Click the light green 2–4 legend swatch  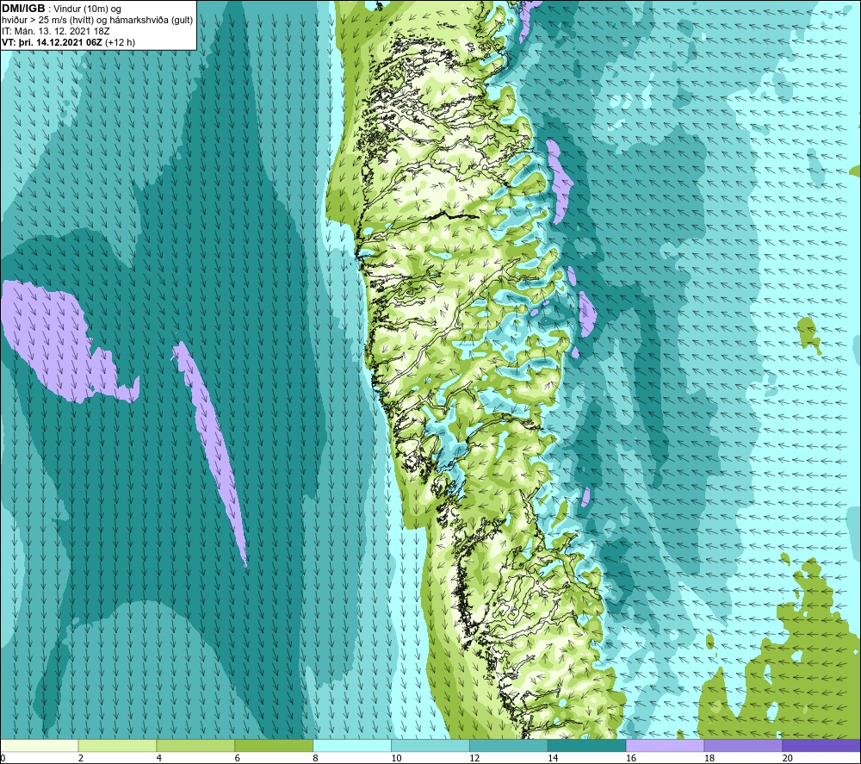coord(117,745)
